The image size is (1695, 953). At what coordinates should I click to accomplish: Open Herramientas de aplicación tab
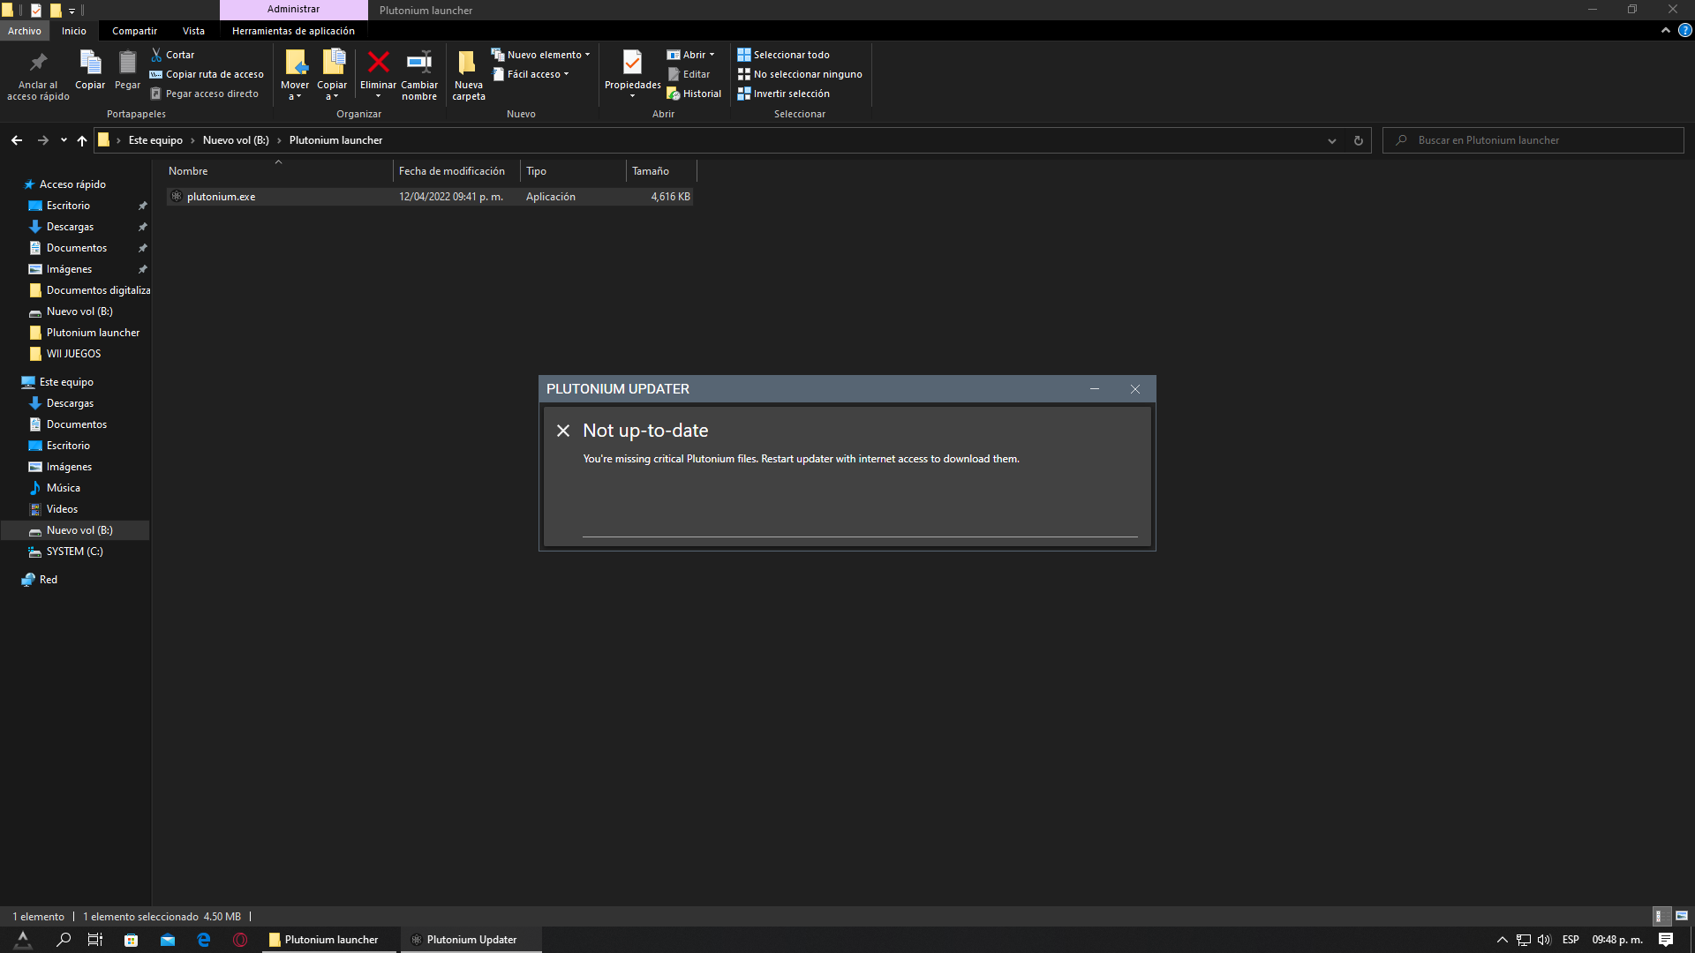(293, 31)
